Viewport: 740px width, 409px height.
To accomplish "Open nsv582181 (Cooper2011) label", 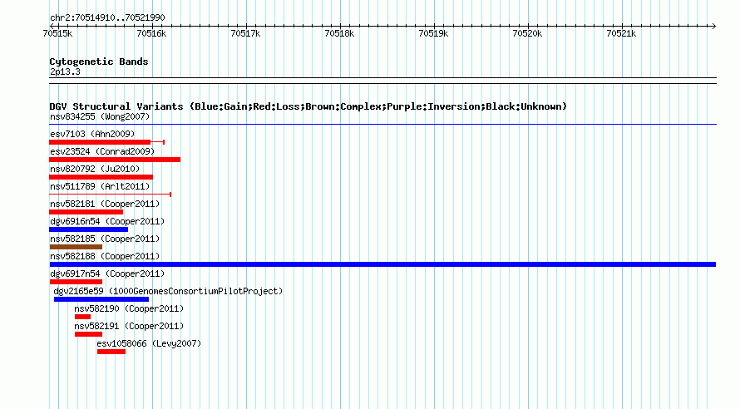I will coord(105,204).
